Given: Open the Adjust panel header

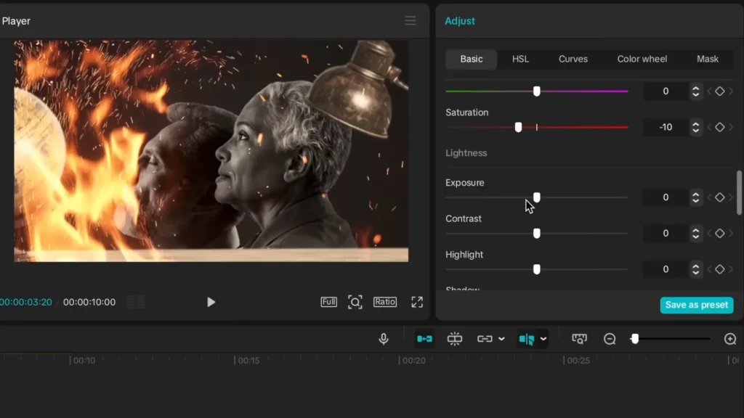Looking at the screenshot, I should 460,21.
